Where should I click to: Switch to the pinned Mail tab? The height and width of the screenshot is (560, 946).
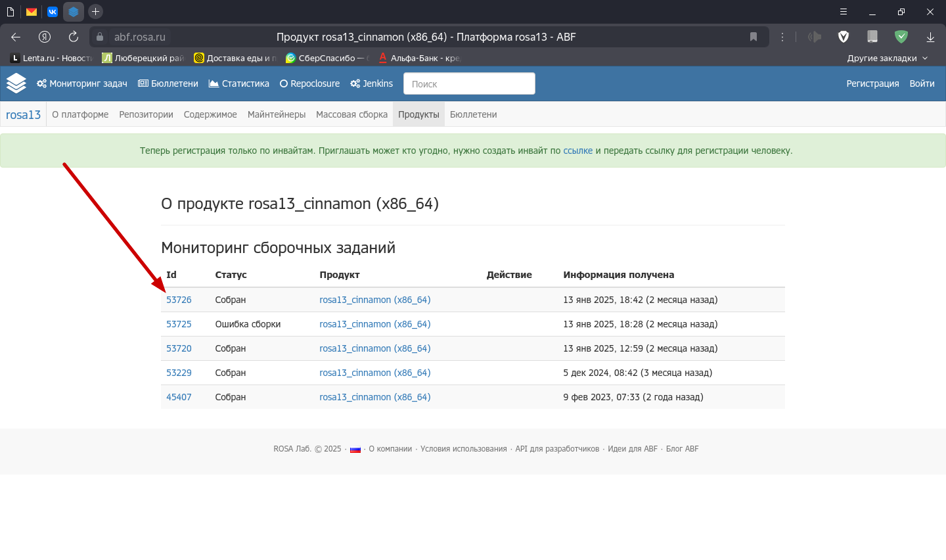(32, 12)
